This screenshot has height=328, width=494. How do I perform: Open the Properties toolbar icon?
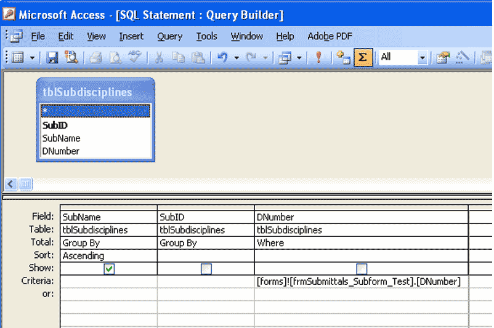[x=443, y=58]
